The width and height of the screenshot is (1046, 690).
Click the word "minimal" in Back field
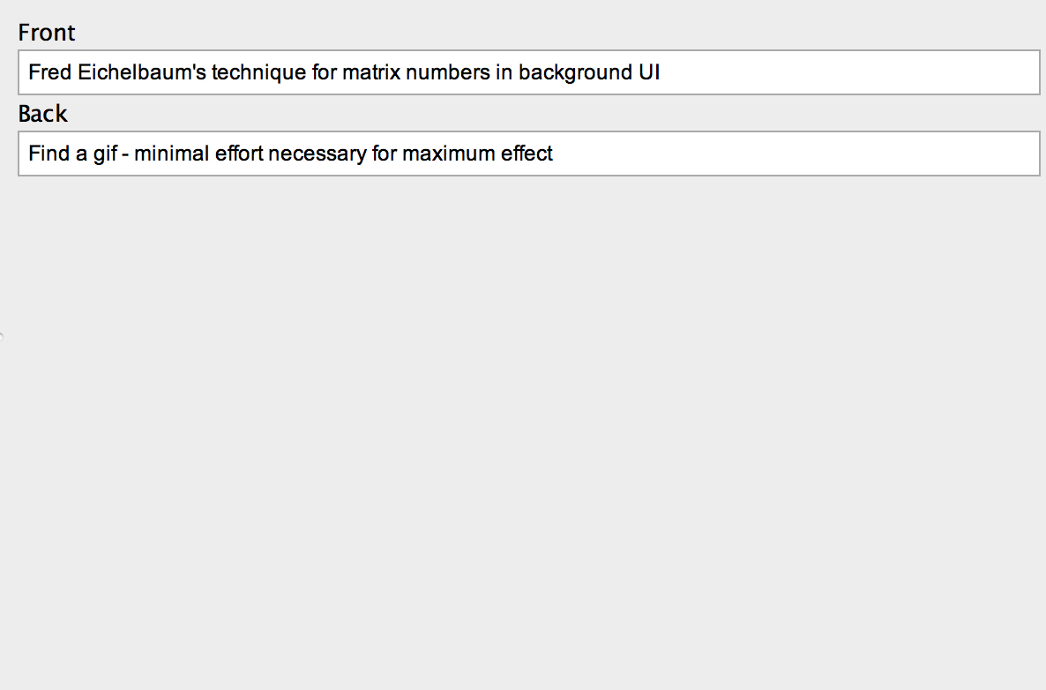pos(170,154)
